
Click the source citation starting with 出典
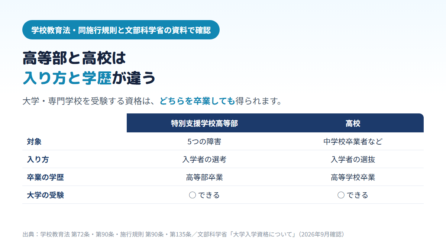pos(185,234)
